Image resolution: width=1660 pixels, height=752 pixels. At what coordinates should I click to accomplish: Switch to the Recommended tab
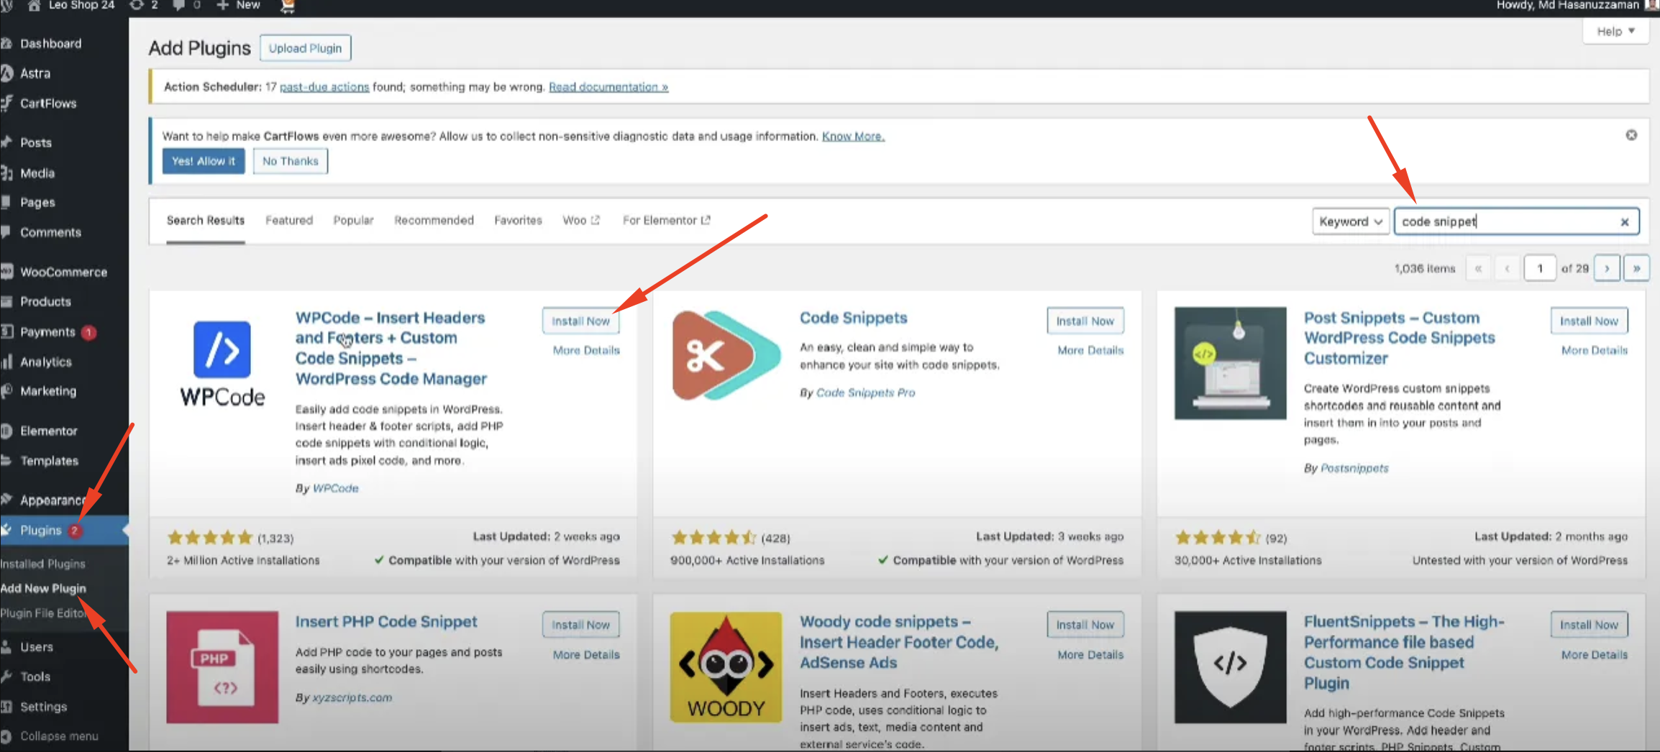[x=434, y=220]
